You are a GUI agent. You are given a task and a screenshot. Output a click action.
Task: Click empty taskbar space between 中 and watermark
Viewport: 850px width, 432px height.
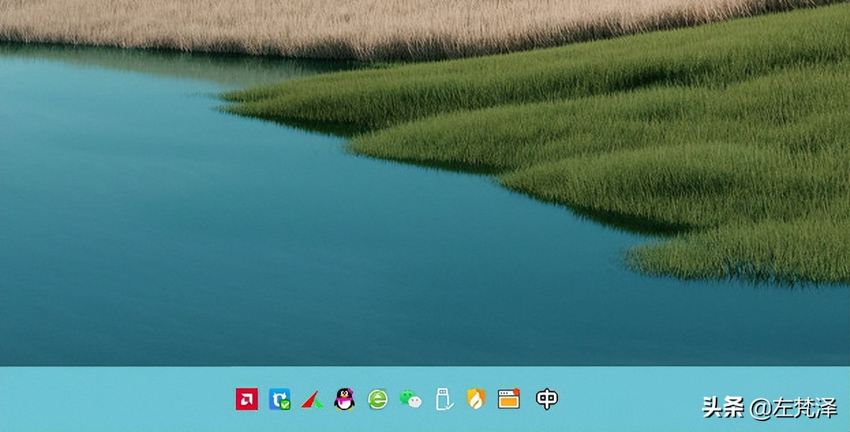click(628, 399)
